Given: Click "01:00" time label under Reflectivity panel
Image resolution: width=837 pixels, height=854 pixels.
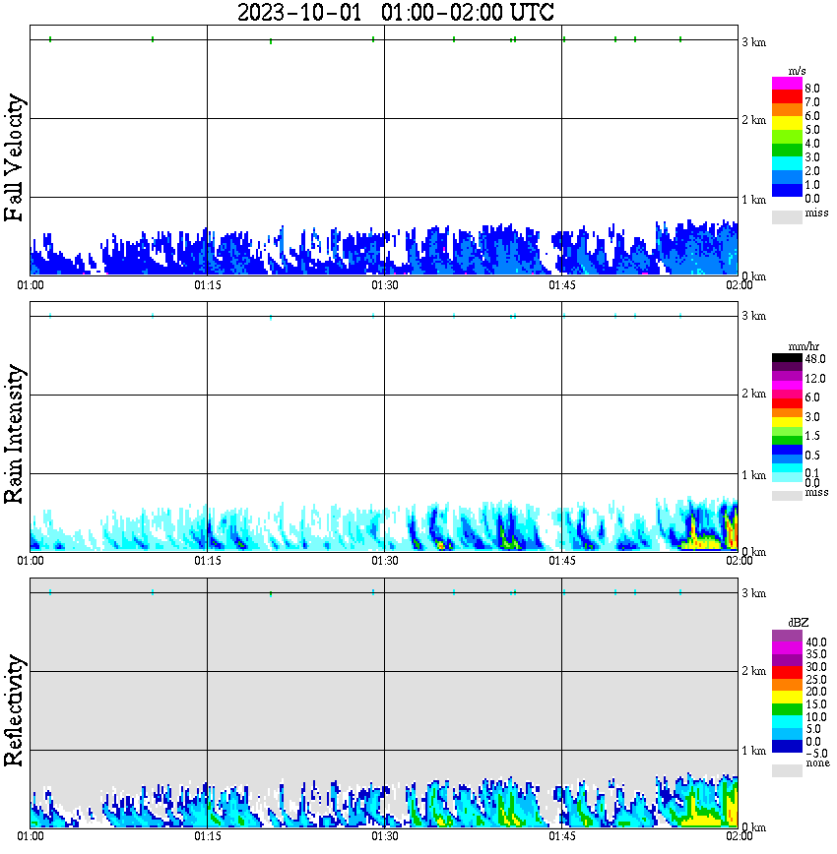Looking at the screenshot, I should pos(31,836).
